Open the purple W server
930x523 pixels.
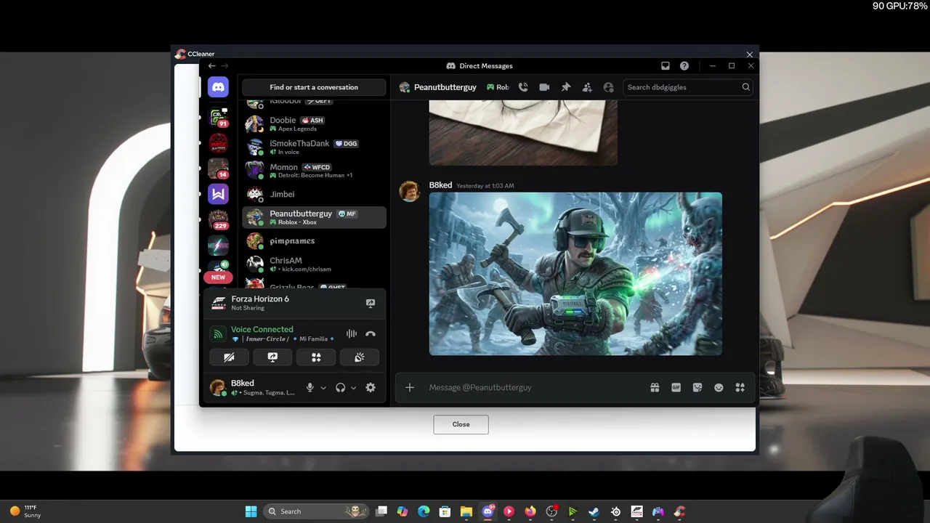pyautogui.click(x=218, y=194)
